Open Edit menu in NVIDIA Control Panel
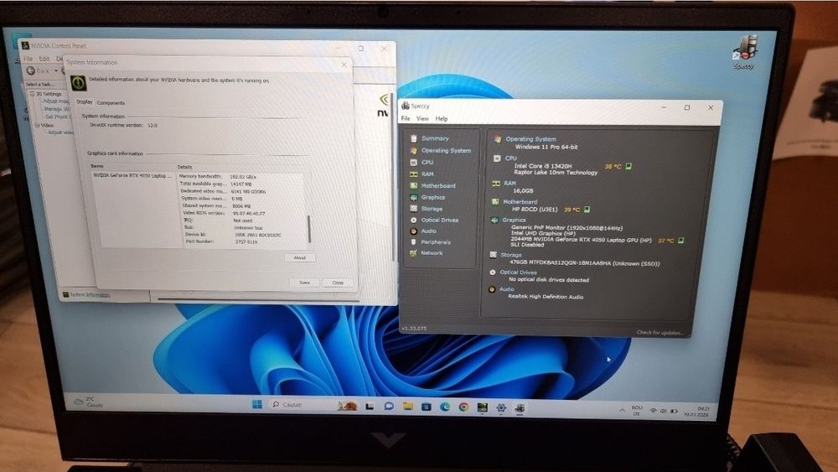 click(x=44, y=58)
